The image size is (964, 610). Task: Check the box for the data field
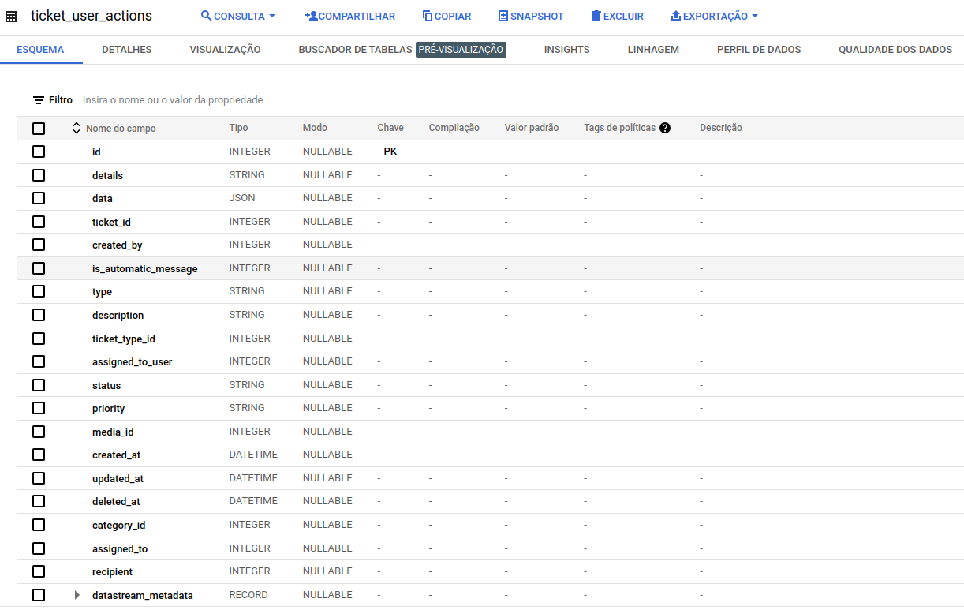tap(39, 198)
